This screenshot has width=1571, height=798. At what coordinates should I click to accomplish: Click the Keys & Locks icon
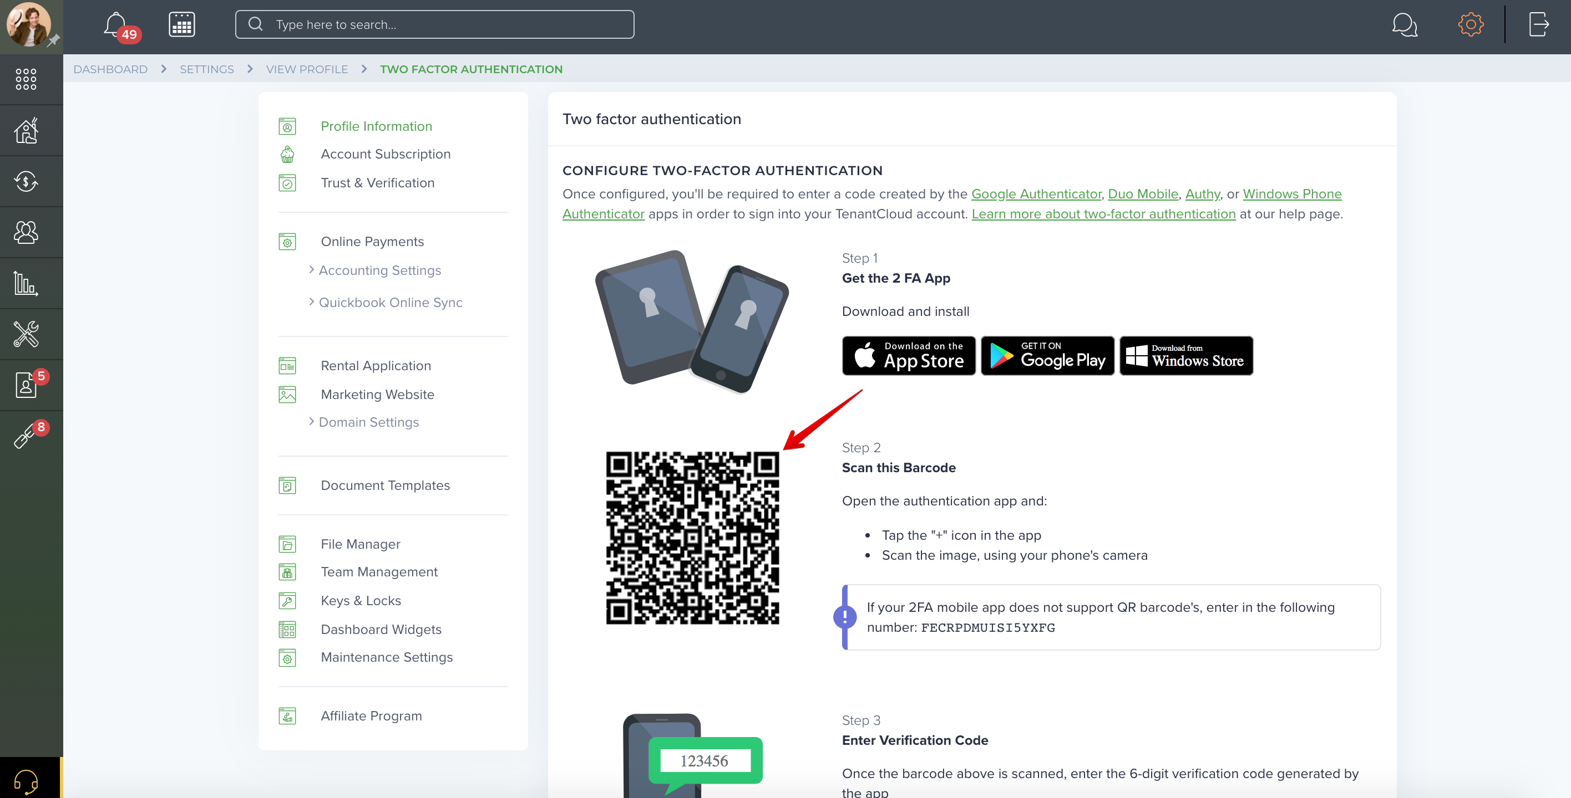pos(287,601)
